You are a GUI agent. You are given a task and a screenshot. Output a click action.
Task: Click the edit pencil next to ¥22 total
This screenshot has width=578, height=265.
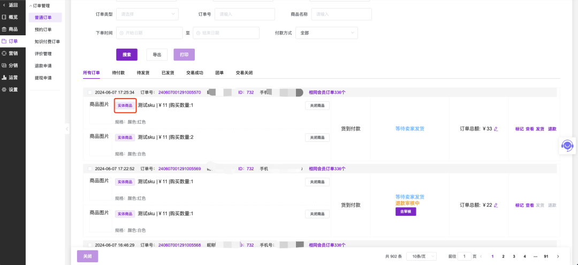pos(496,205)
